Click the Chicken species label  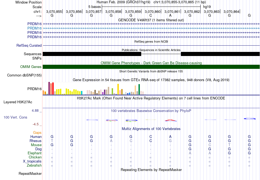point(35,157)
